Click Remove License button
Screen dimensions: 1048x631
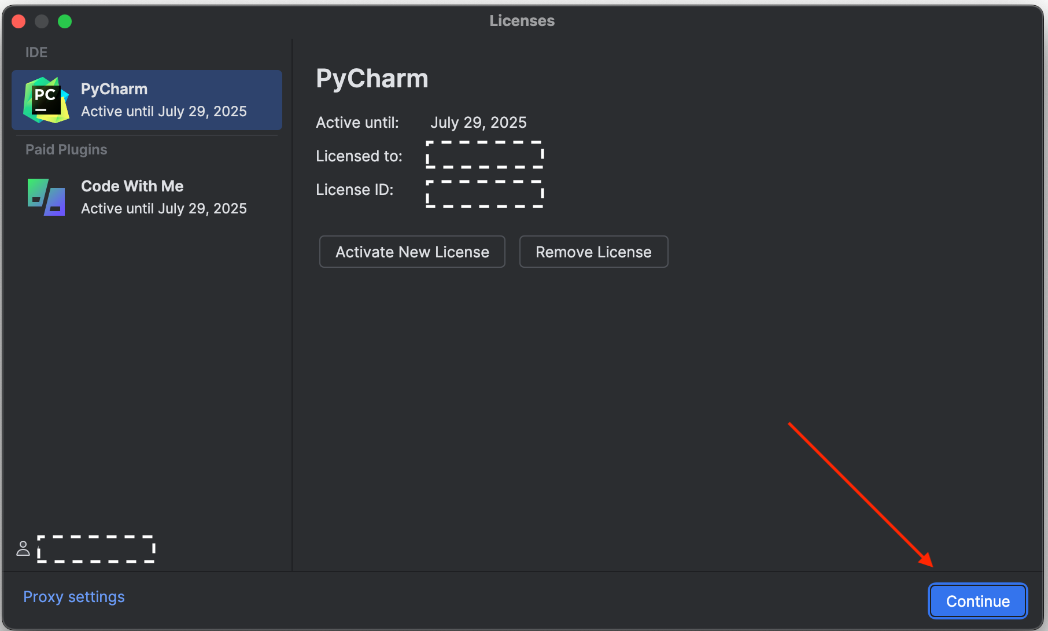coord(593,252)
